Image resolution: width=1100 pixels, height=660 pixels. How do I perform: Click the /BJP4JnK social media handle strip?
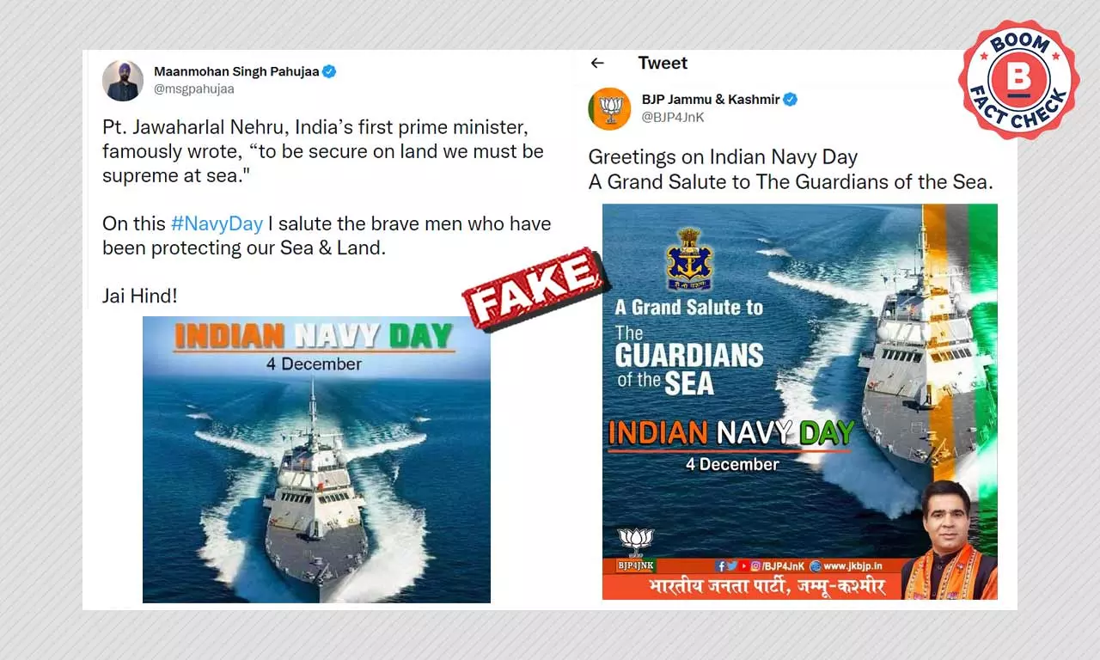[760, 565]
